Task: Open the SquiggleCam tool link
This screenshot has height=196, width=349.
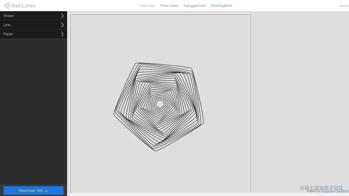Action: coord(194,5)
